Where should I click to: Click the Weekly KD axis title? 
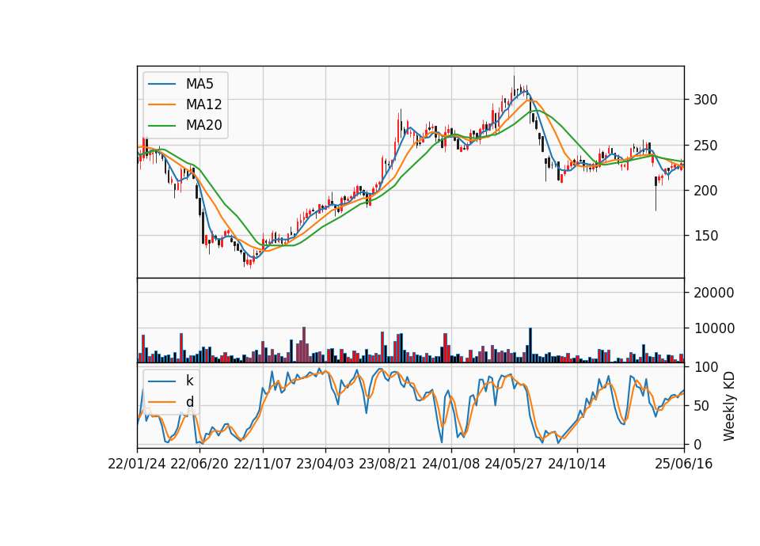point(729,407)
